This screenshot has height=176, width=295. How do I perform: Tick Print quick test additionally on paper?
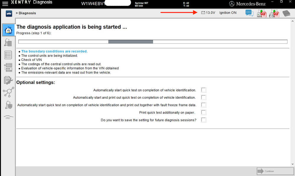(203, 112)
